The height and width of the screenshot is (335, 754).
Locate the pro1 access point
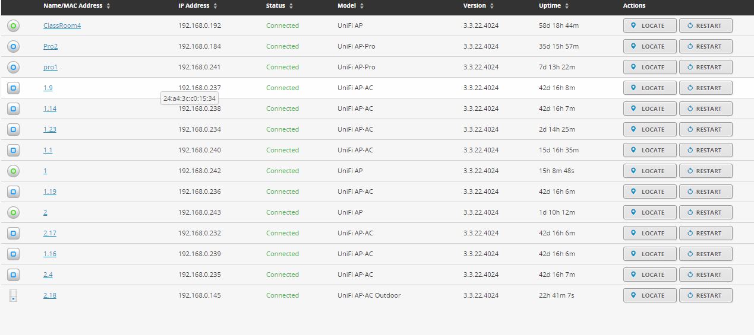pyautogui.click(x=649, y=68)
